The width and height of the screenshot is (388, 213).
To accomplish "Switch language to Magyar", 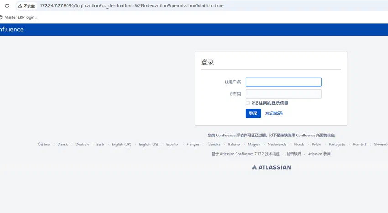I will coord(254,145).
